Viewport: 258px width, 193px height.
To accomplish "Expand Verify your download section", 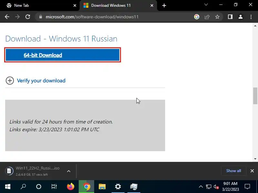I will pos(10,81).
